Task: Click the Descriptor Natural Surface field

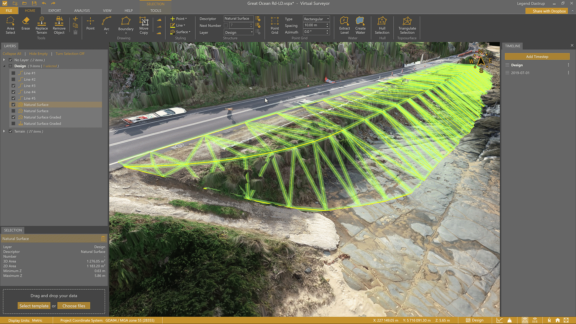Action: click(238, 19)
